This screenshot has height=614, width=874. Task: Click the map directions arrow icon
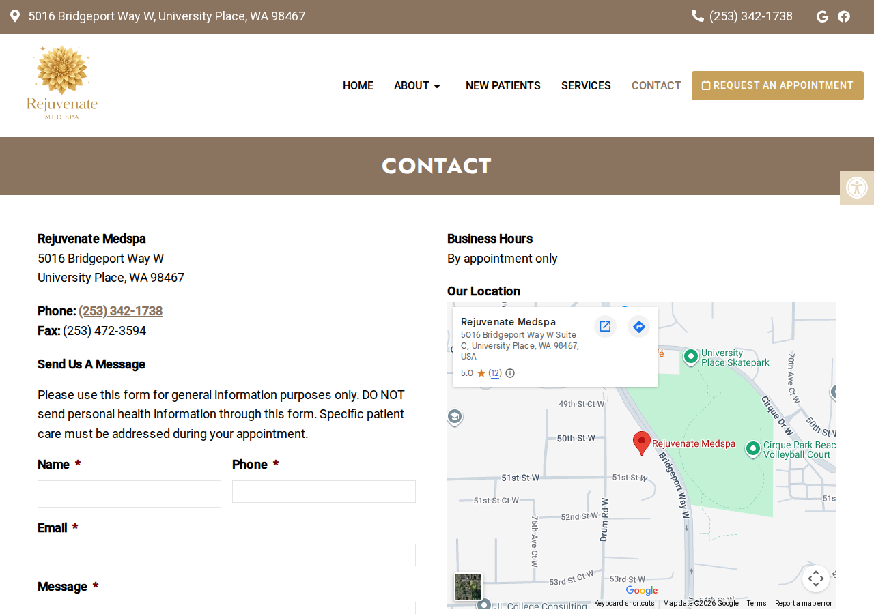pos(639,326)
